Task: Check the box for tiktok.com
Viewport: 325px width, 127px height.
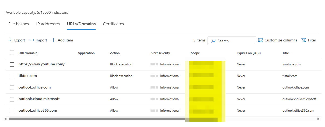Action: coord(12,76)
